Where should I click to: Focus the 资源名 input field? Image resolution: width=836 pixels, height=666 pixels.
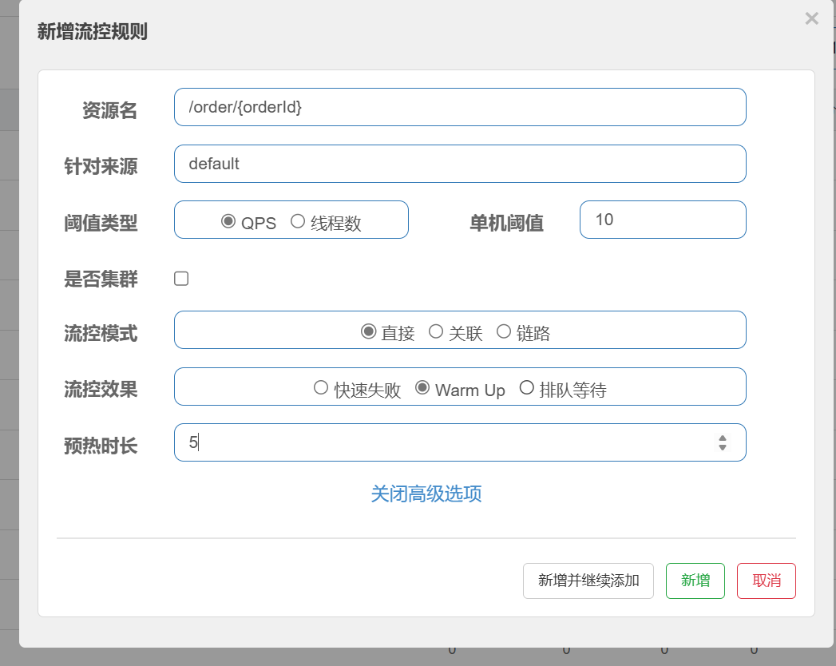[x=460, y=107]
